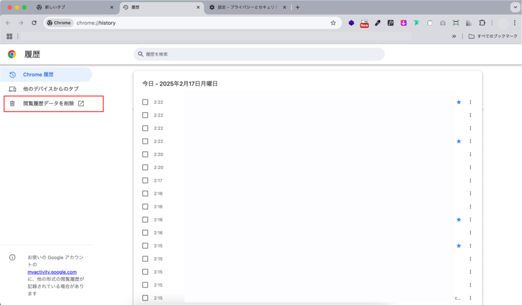Screen dimensions: 522x305
Task: Click the eyedropper color picker extension
Action: tap(377, 23)
